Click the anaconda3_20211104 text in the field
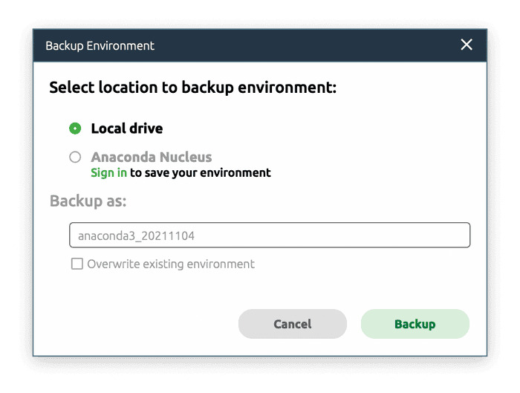The width and height of the screenshot is (520, 393). click(136, 236)
